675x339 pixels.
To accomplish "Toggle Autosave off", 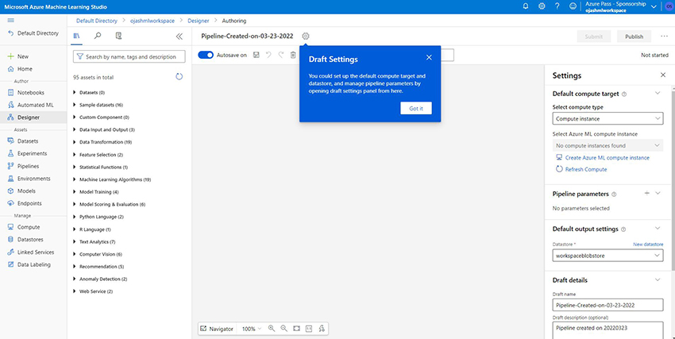I will 206,56.
